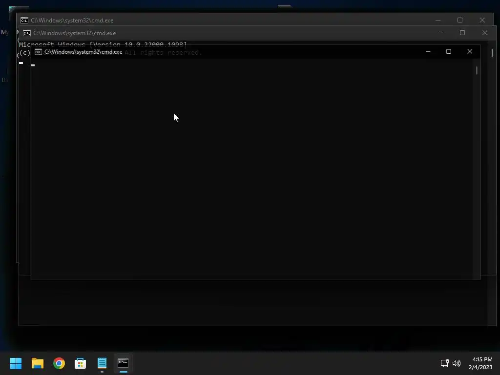Click the rearmost window title bar text

click(x=72, y=21)
